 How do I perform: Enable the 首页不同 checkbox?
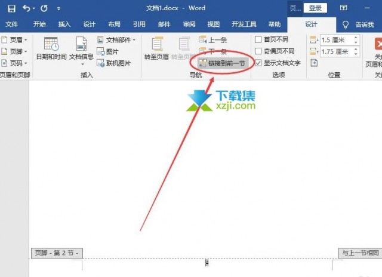pyautogui.click(x=258, y=39)
